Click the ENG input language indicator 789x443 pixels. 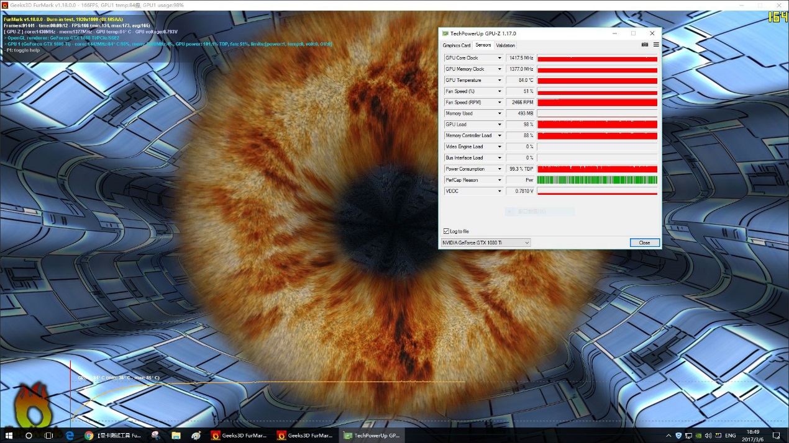tap(731, 436)
